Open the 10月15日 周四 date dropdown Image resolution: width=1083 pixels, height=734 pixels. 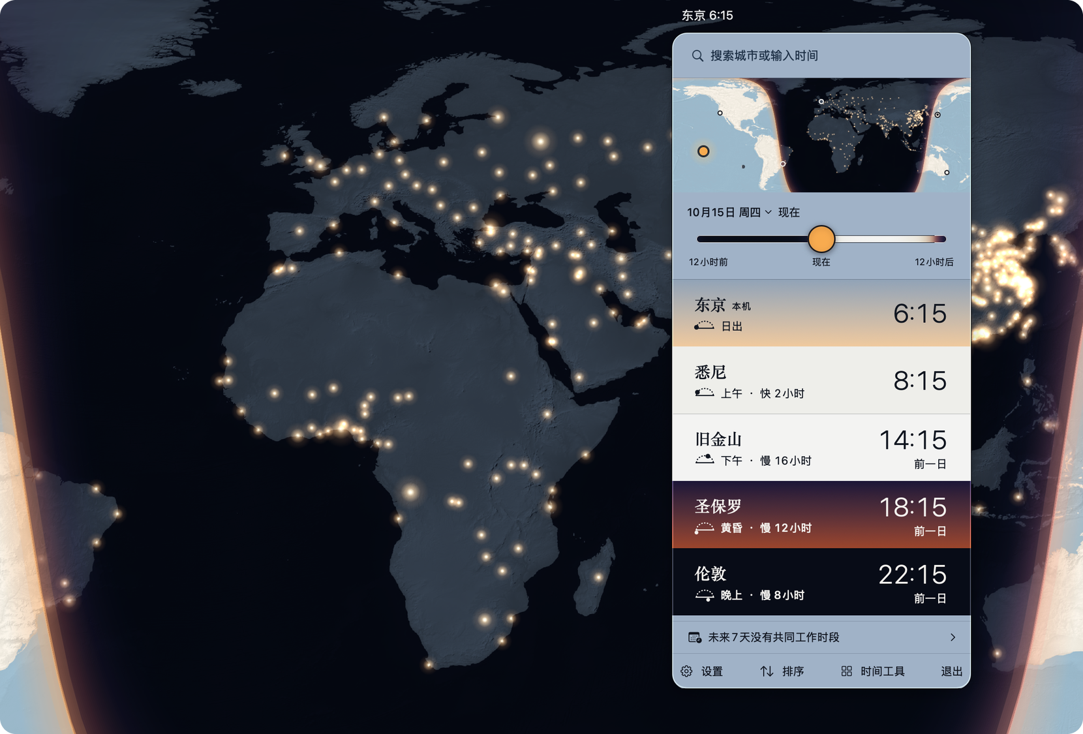729,213
